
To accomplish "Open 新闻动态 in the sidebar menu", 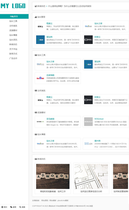I will point(13,44).
